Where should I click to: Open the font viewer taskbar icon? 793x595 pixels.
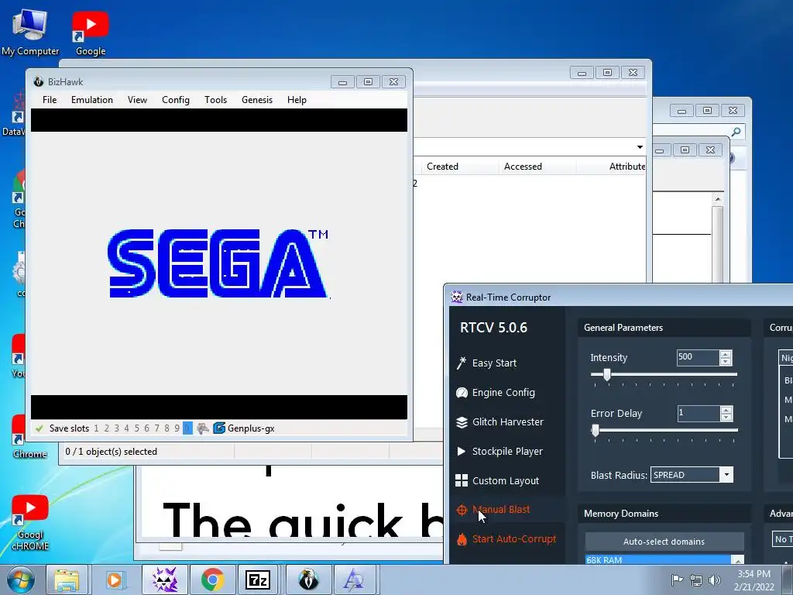353,580
